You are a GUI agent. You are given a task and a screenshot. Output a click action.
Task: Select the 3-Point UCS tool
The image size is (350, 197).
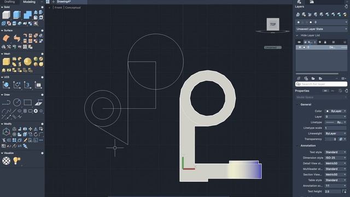pyautogui.click(x=27, y=85)
